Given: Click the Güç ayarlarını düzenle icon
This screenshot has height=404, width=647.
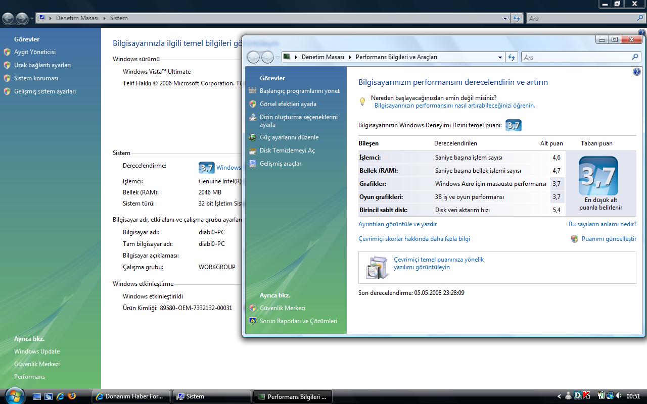Looking at the screenshot, I should [253, 137].
